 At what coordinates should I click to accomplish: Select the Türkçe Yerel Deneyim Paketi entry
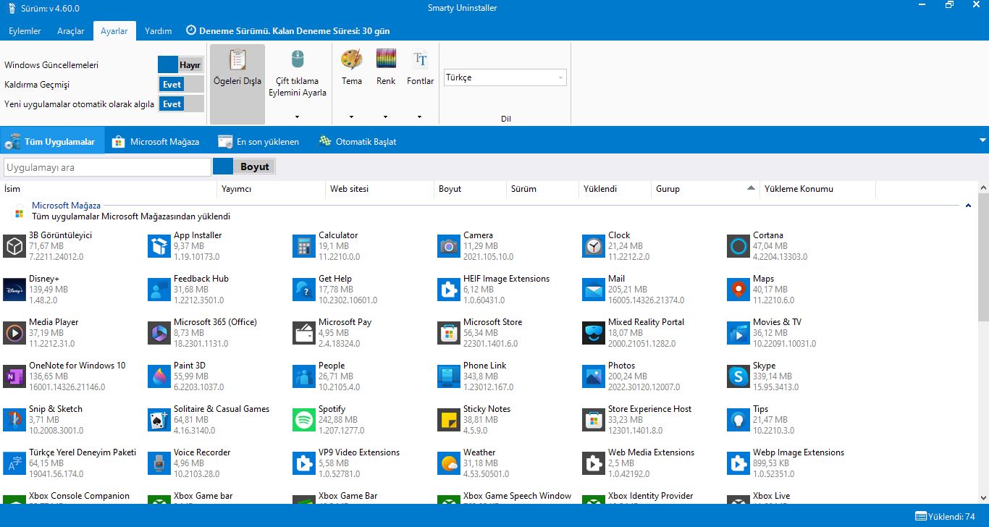(72, 463)
